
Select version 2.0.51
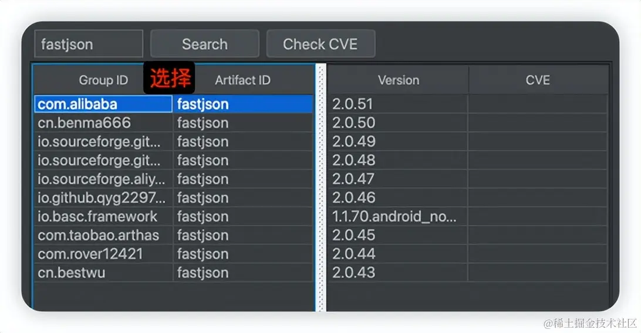[x=398, y=104]
